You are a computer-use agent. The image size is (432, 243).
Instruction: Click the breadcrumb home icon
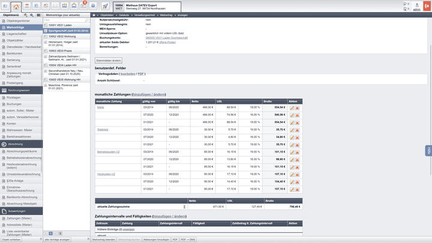(x=94, y=14)
